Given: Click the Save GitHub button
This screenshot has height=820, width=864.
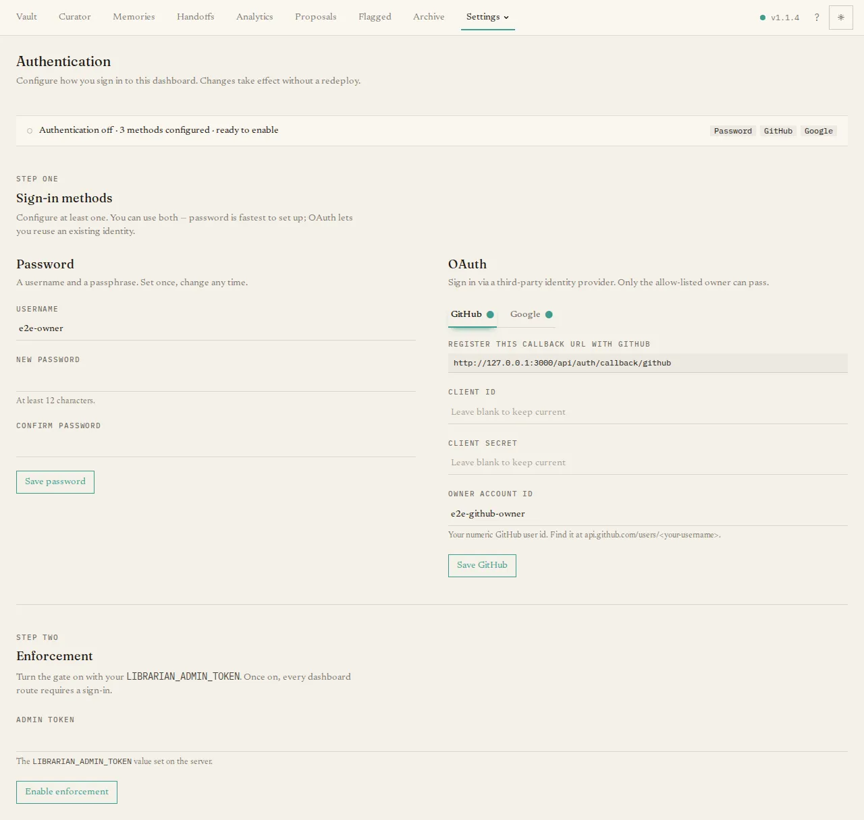Looking at the screenshot, I should 482,566.
